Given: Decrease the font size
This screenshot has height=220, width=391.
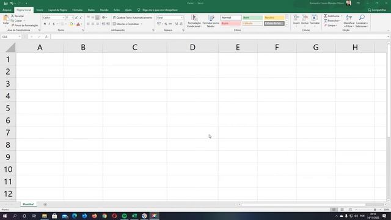Looking at the screenshot, I should 81,18.
